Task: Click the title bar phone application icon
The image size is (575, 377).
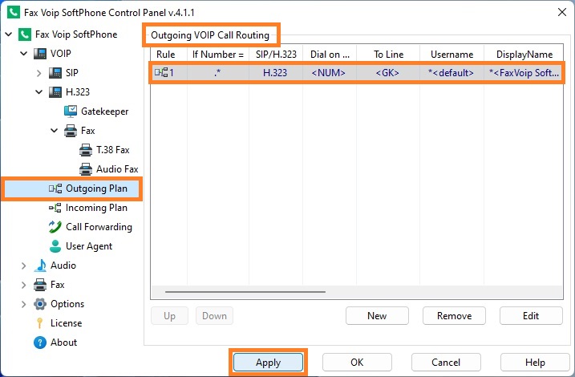Action: click(14, 12)
